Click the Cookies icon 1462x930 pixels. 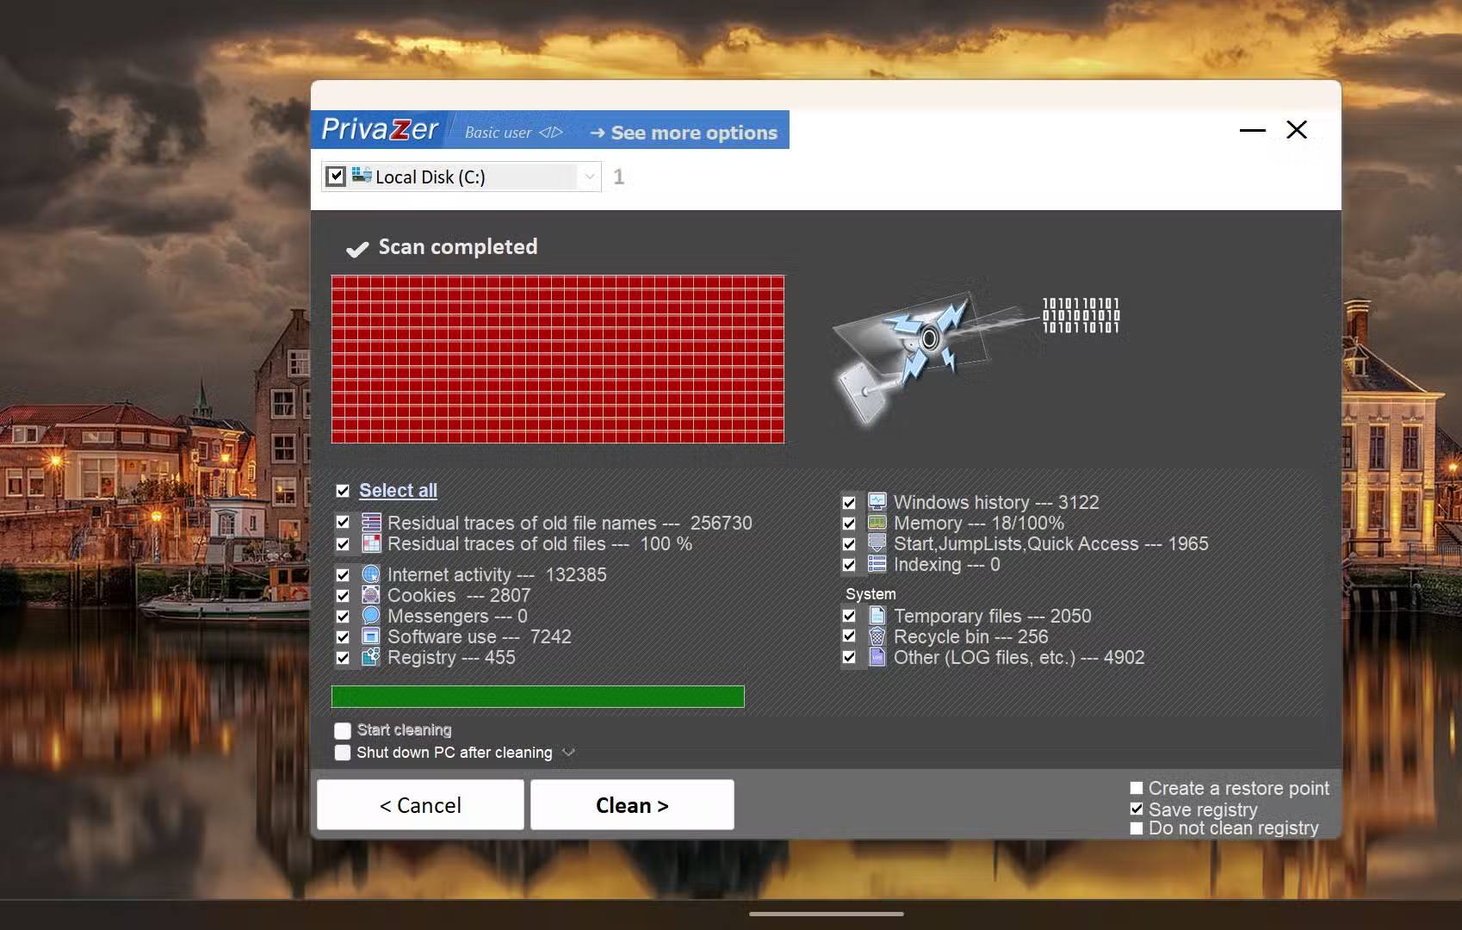tap(371, 595)
